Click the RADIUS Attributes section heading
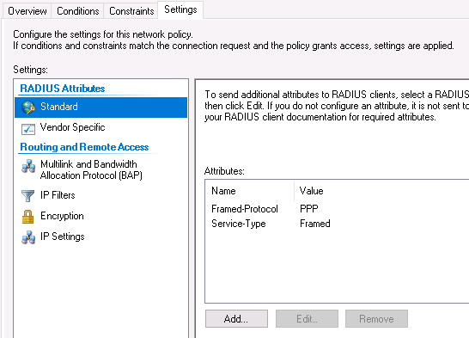The width and height of the screenshot is (469, 338). click(63, 89)
